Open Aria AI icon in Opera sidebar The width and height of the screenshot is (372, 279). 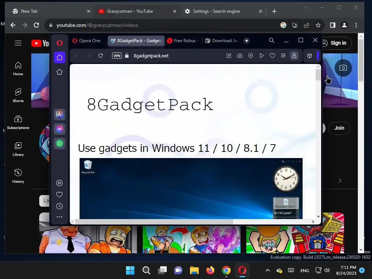point(60,114)
